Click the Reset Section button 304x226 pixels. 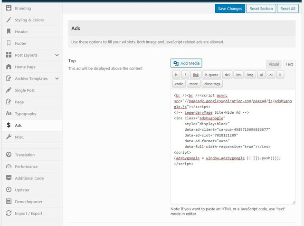(x=261, y=9)
